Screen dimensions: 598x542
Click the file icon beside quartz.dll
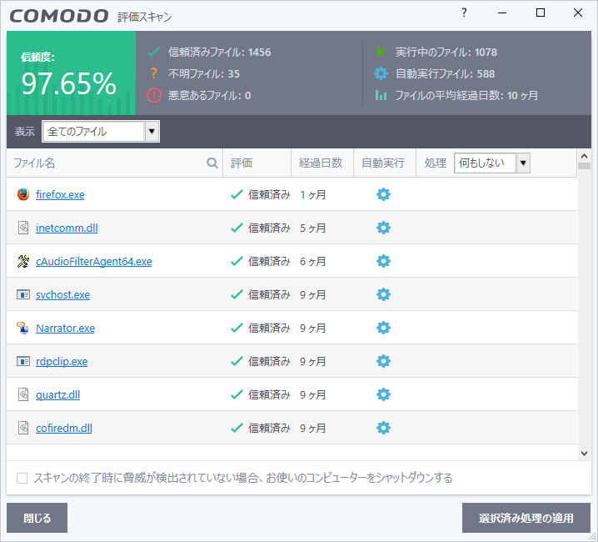point(23,394)
